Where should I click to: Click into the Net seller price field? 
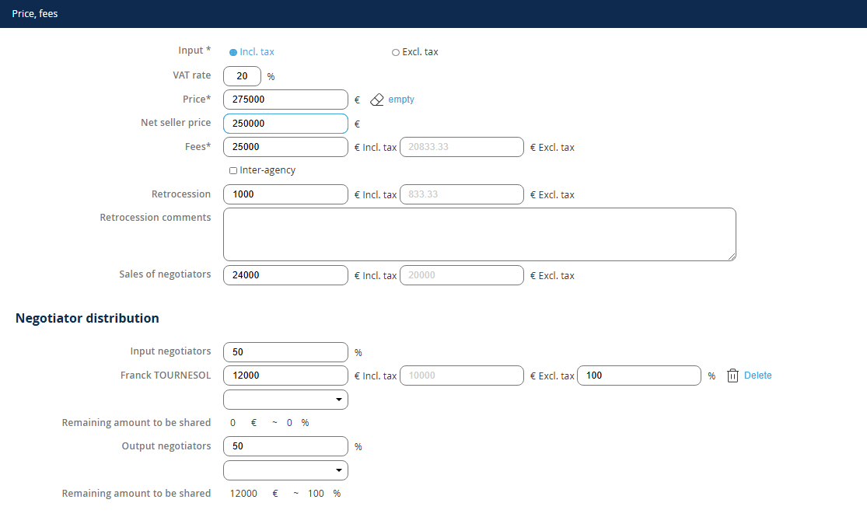[x=285, y=124]
